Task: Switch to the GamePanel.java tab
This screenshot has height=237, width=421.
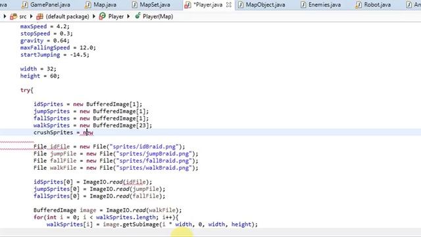Action: pyautogui.click(x=50, y=5)
